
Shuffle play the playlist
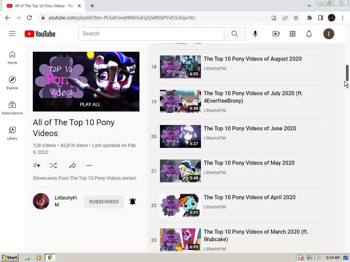click(53, 165)
